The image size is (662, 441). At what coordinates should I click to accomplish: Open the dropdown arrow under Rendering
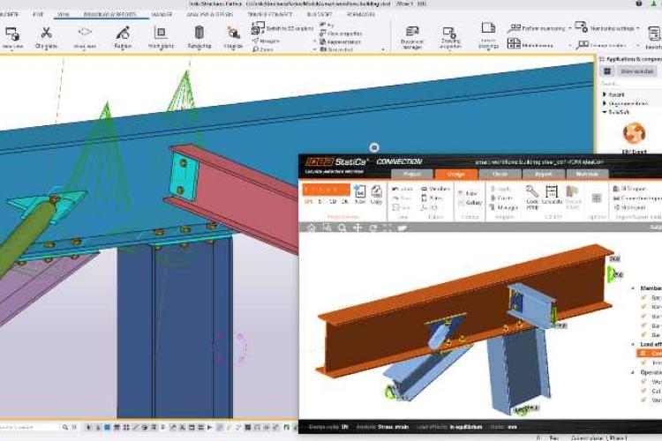(199, 50)
